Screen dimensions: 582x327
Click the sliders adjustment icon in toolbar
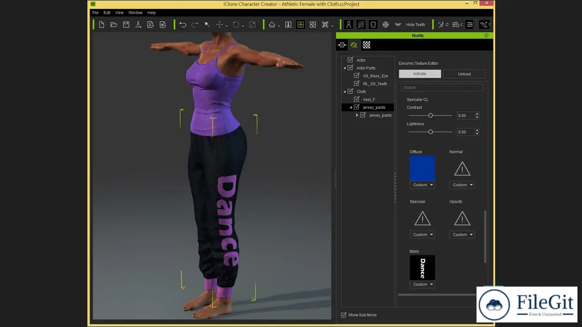tap(470, 25)
